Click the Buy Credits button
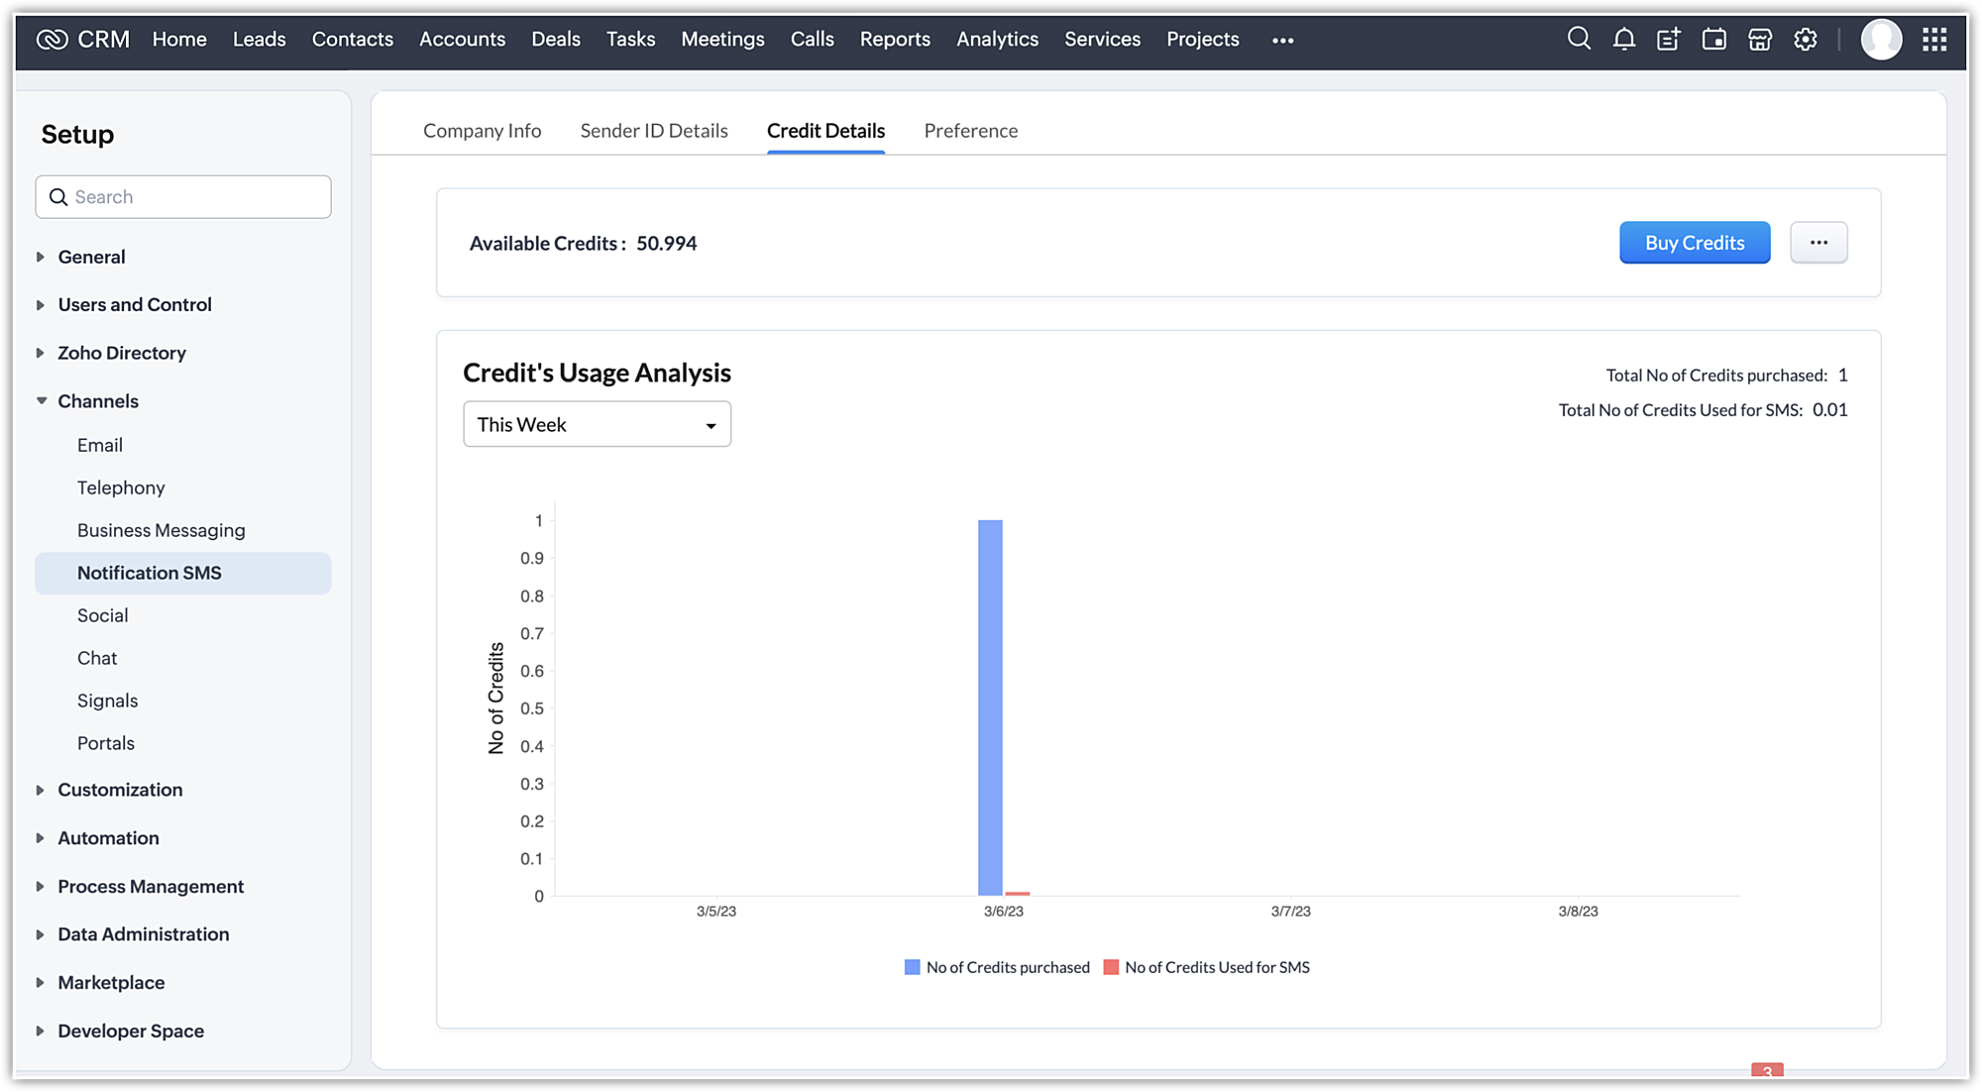The image size is (1982, 1092). (x=1695, y=243)
